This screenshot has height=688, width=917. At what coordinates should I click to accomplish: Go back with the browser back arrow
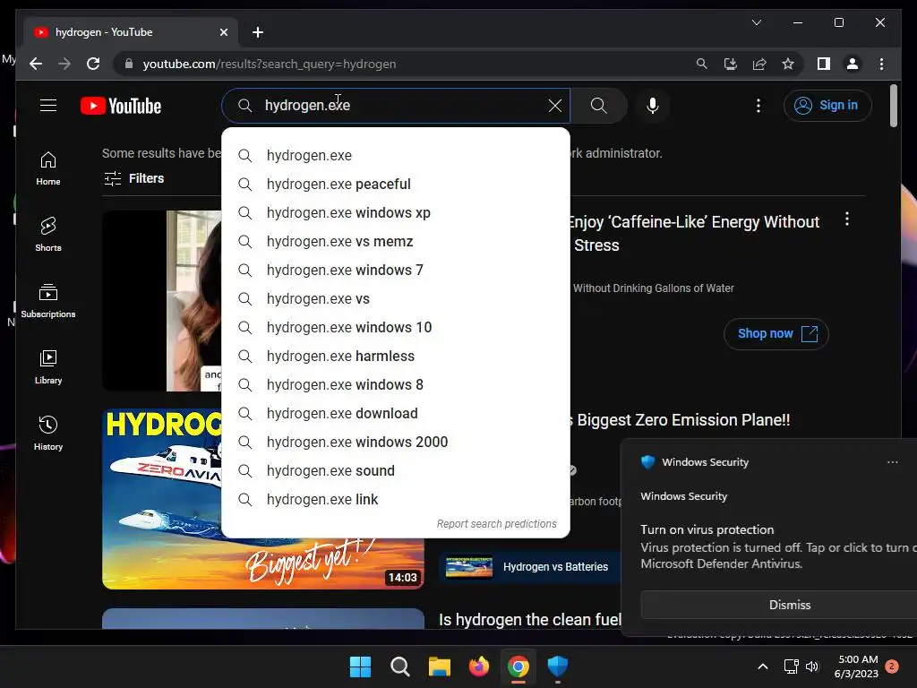pyautogui.click(x=36, y=64)
